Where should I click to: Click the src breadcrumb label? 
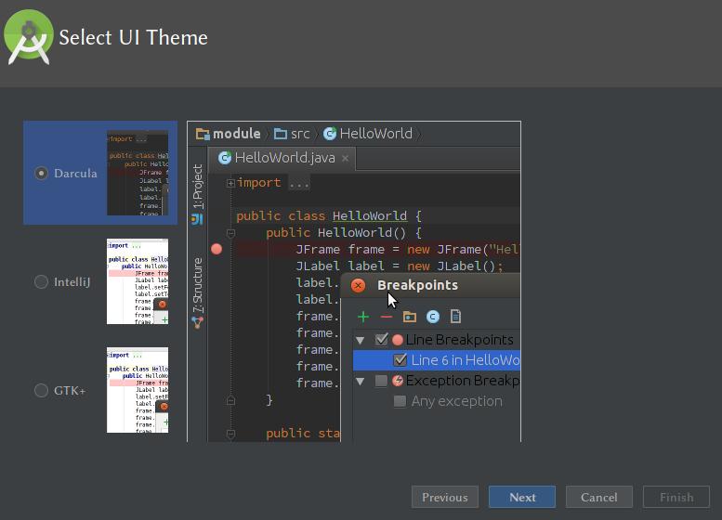(x=300, y=134)
